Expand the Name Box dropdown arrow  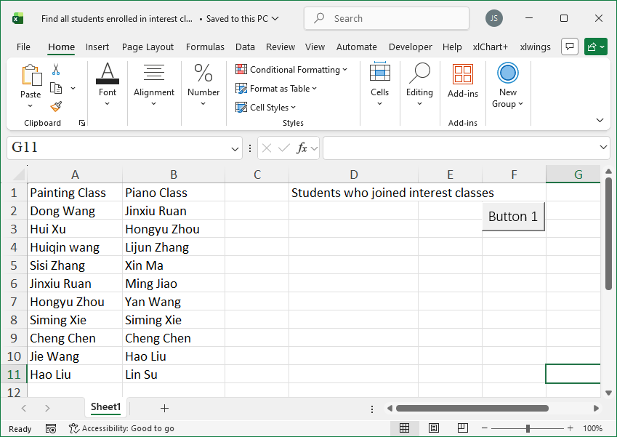click(235, 148)
